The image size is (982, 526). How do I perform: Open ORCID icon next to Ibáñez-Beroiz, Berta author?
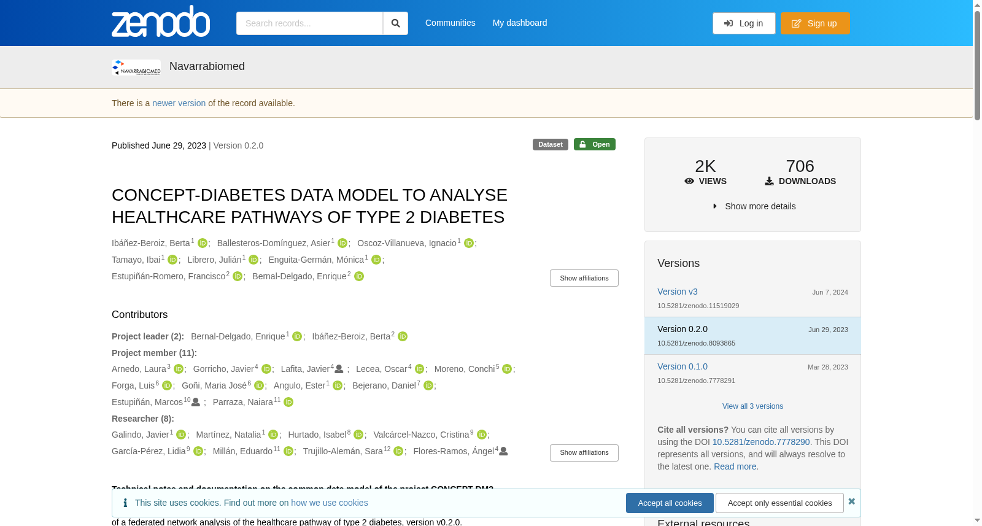tap(203, 244)
